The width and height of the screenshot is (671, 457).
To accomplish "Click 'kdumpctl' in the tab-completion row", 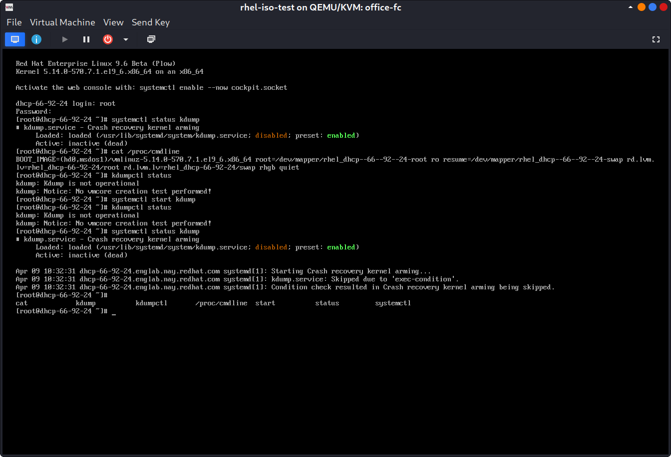I will (152, 303).
